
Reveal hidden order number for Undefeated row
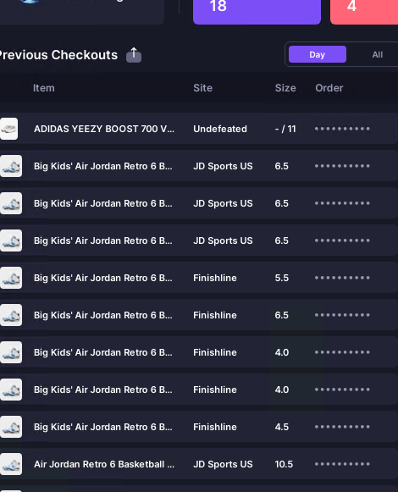[342, 129]
